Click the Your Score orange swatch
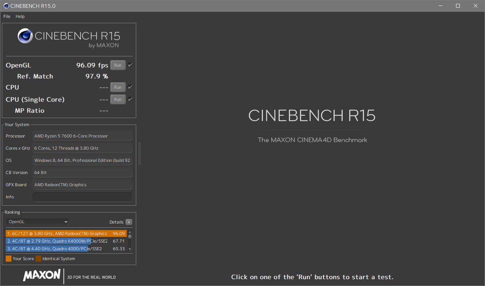The height and width of the screenshot is (286, 485). (8, 259)
